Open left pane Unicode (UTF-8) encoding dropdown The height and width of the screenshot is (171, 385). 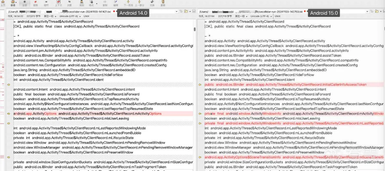[69, 16]
